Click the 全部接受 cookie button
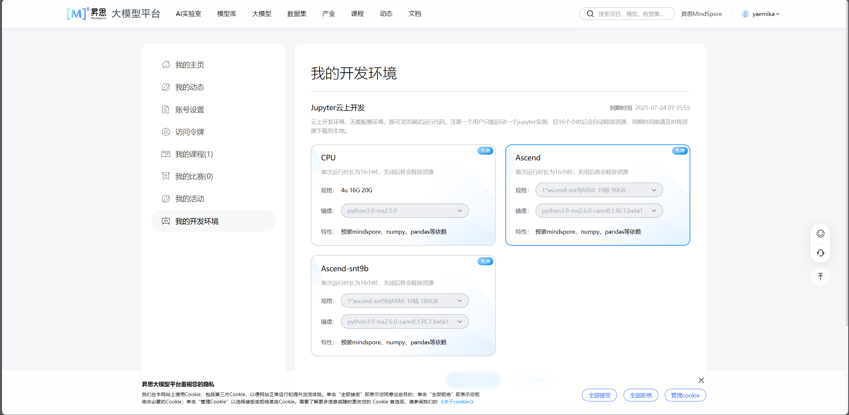849x415 pixels. tap(599, 395)
